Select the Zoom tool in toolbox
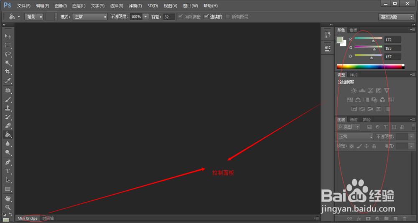 click(x=8, y=207)
